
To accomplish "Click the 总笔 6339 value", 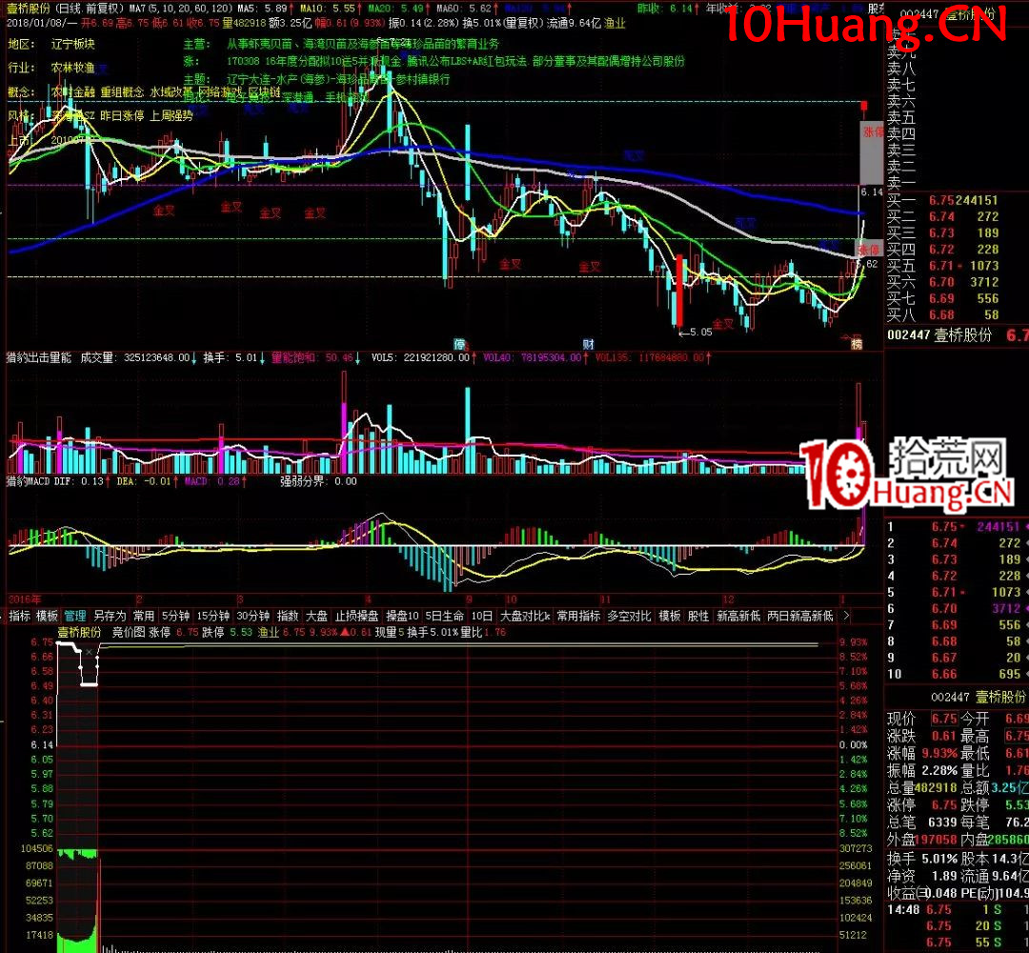I will (x=943, y=821).
